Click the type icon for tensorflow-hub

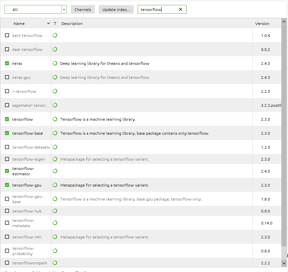(x=55, y=211)
